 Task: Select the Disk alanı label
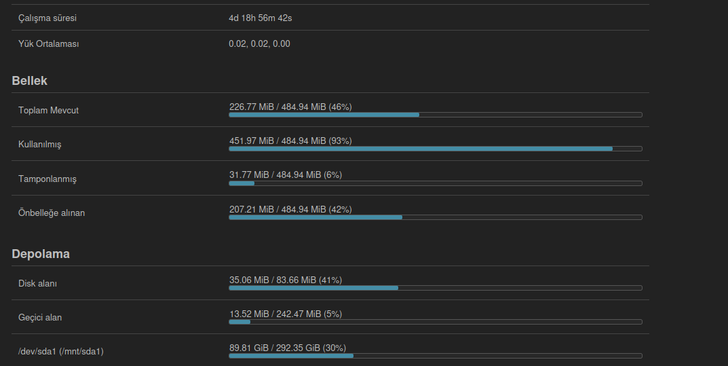(x=37, y=283)
